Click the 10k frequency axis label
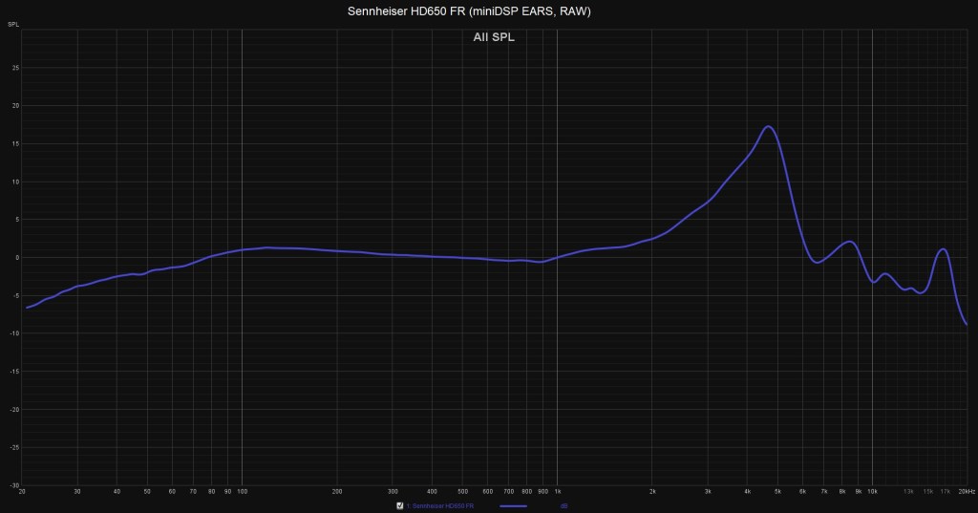 tap(872, 491)
